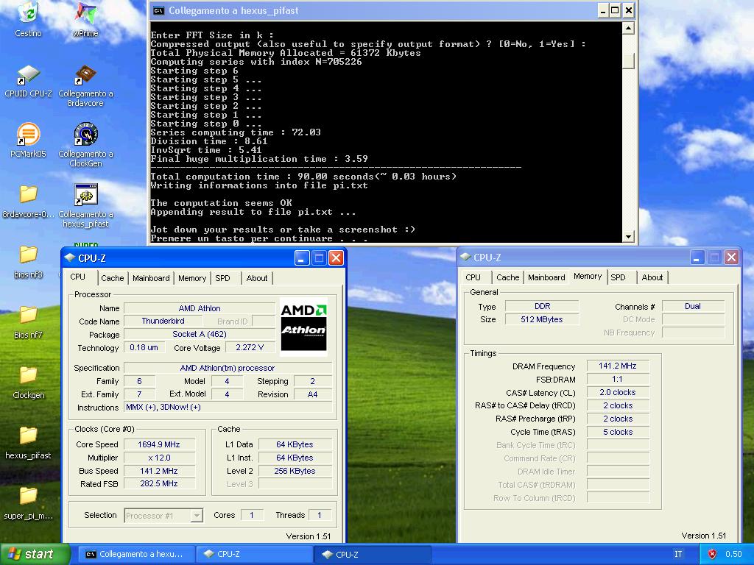
Task: Click the Code Name field Thunderbird
Action: click(x=163, y=321)
